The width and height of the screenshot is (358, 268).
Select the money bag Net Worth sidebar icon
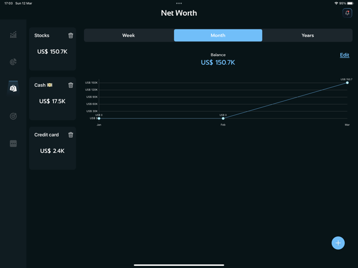13,88
